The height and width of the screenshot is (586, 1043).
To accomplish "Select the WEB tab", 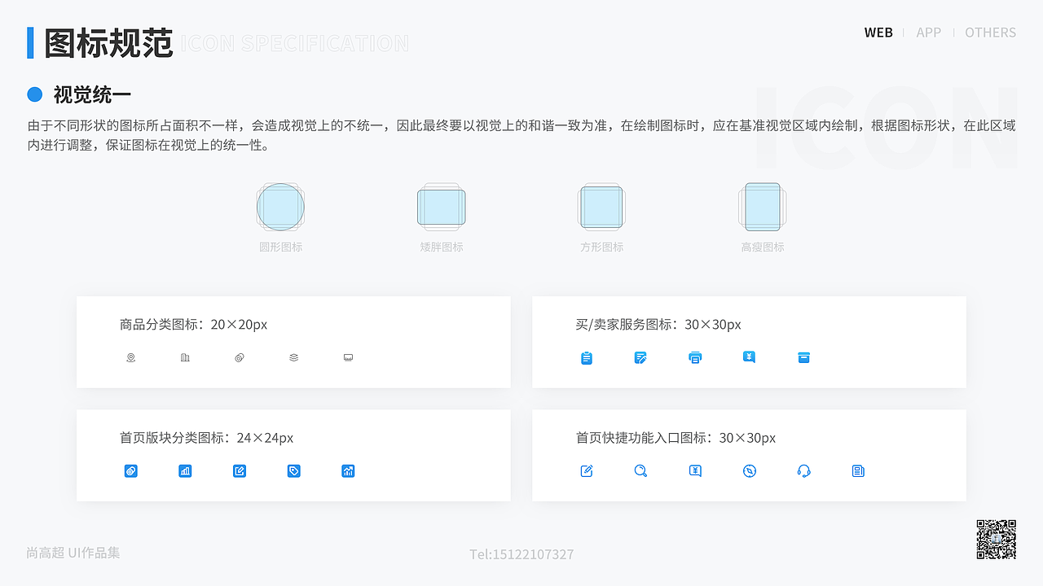I will 878,33.
